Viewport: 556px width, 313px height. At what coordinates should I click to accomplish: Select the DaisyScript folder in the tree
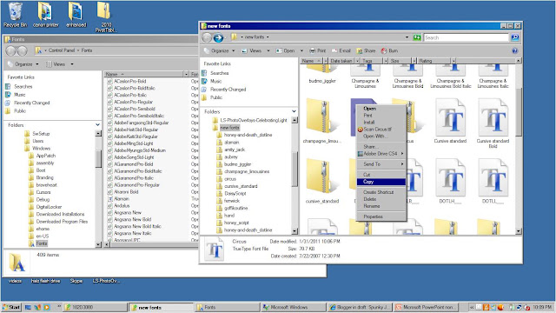coord(235,193)
